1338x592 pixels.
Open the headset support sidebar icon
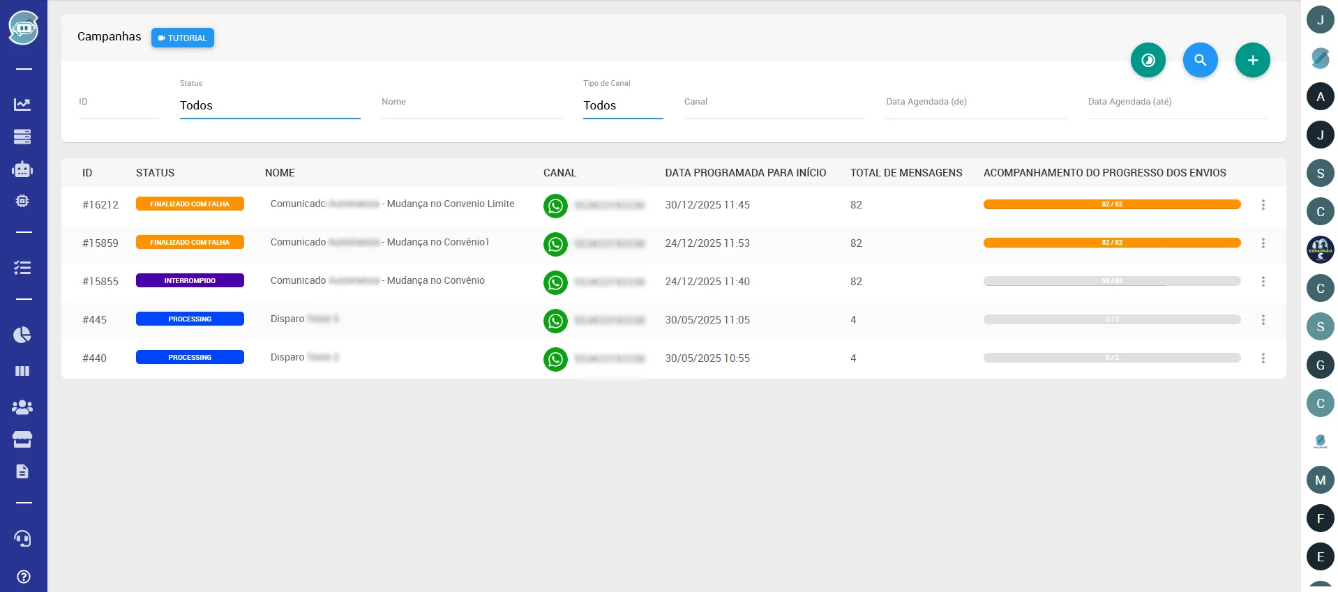[22, 538]
